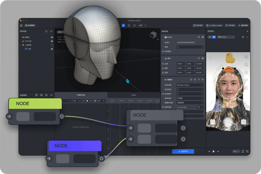Click the blue add component button
The width and height of the screenshot is (261, 174).
point(183,151)
